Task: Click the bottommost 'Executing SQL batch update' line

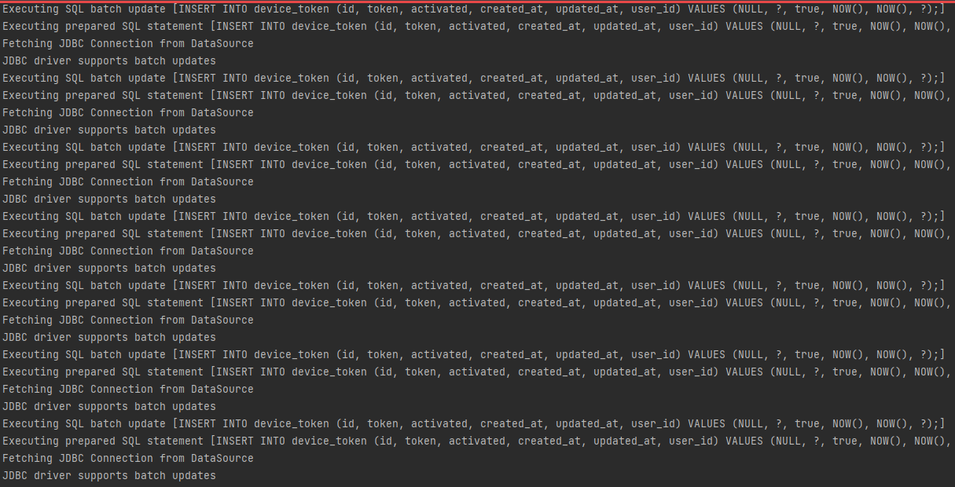Action: [x=473, y=423]
